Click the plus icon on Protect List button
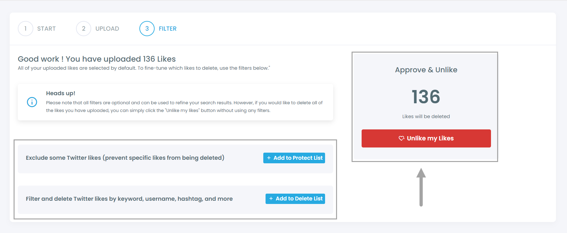 pyautogui.click(x=269, y=158)
